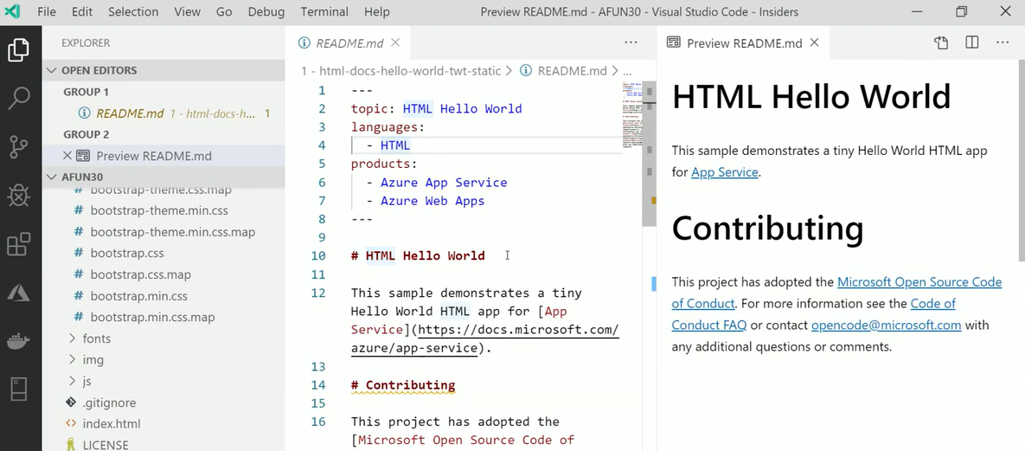Viewport: 1025px width, 451px height.
Task: Place cursor on line 10 heading text
Action: [418, 255]
